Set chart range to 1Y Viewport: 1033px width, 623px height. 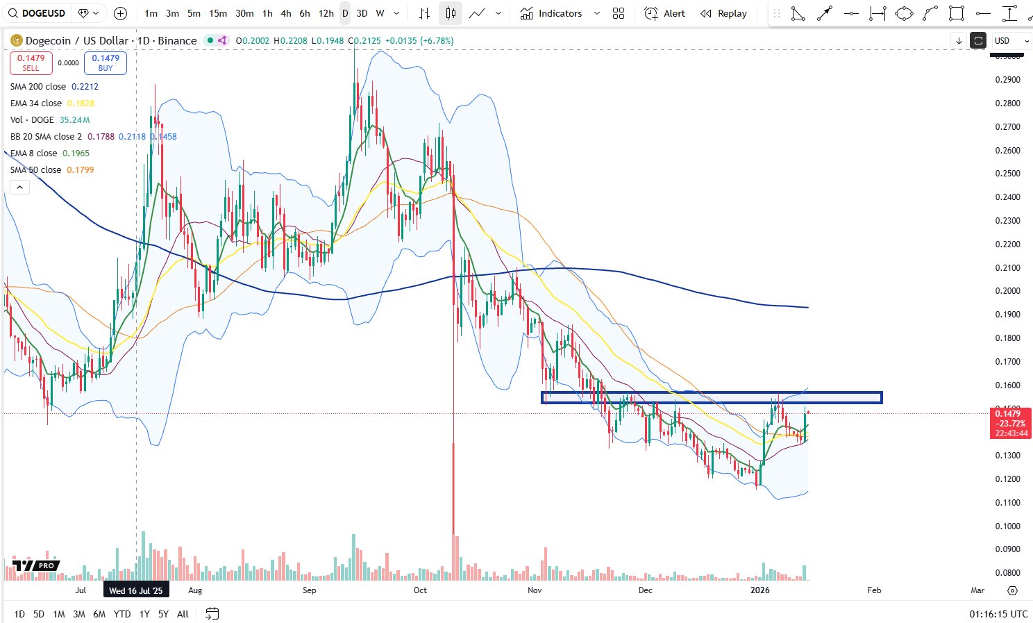click(144, 614)
